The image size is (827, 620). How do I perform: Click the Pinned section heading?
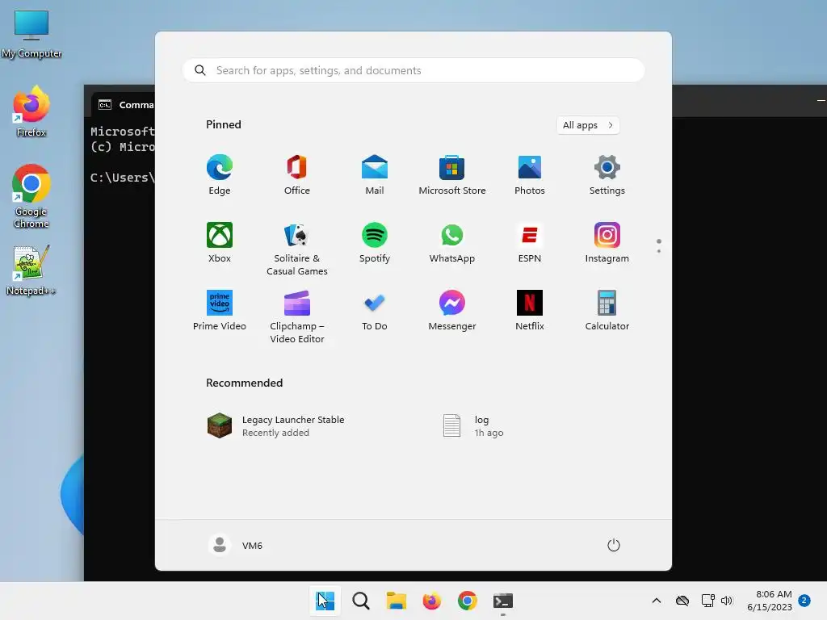[x=224, y=124]
